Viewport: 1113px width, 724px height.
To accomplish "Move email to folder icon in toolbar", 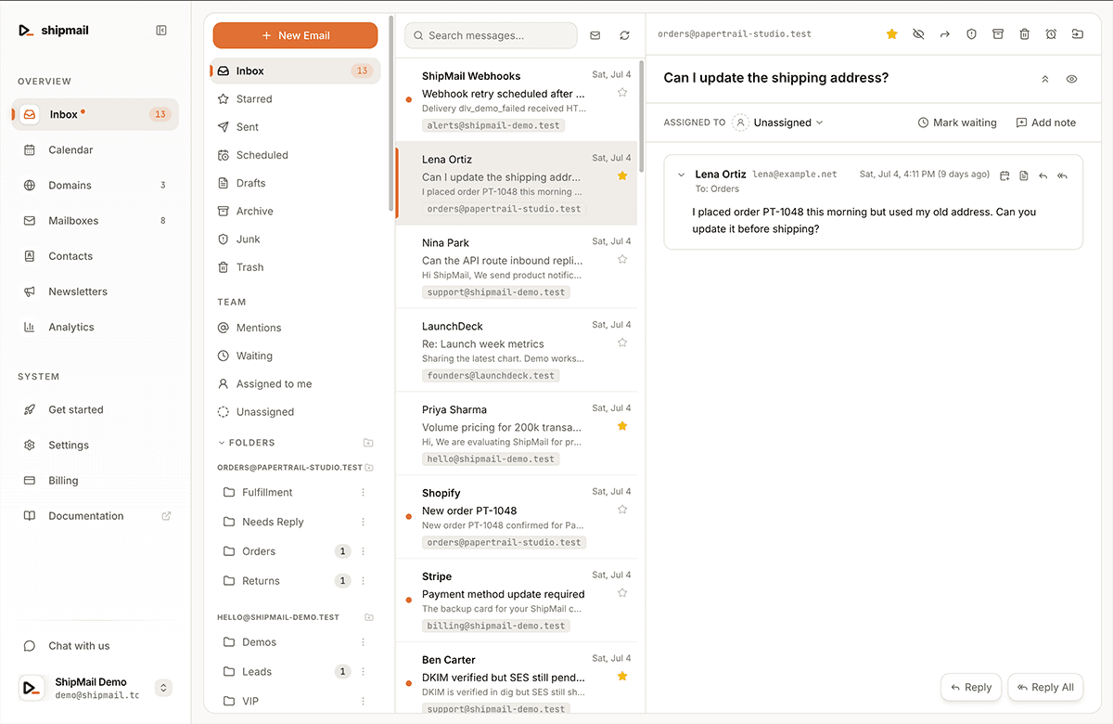I will point(1077,33).
